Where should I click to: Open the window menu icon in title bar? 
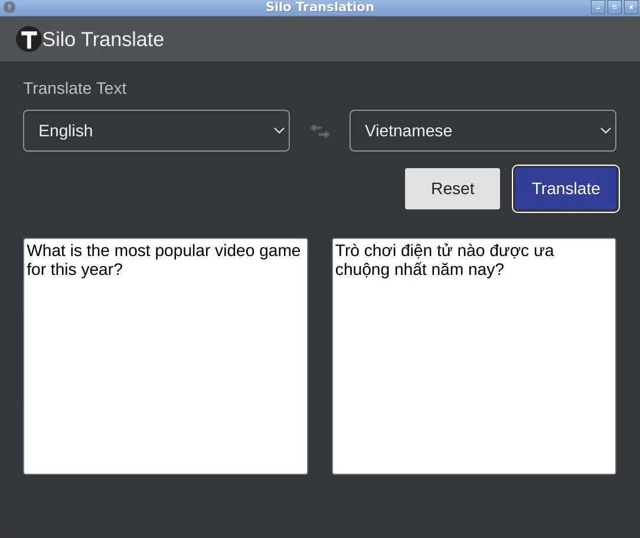pyautogui.click(x=9, y=7)
